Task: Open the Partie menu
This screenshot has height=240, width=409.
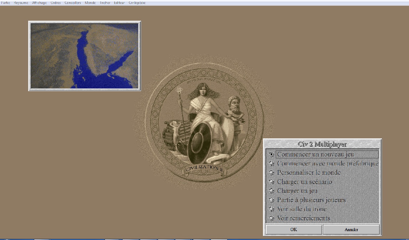Action: pos(5,2)
